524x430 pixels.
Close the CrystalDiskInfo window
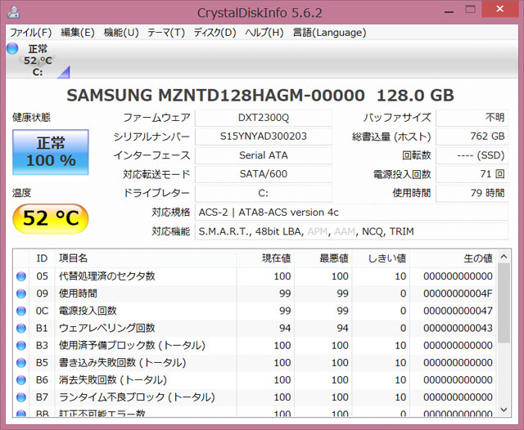coord(500,9)
